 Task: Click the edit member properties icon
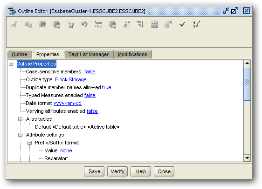tap(168, 24)
